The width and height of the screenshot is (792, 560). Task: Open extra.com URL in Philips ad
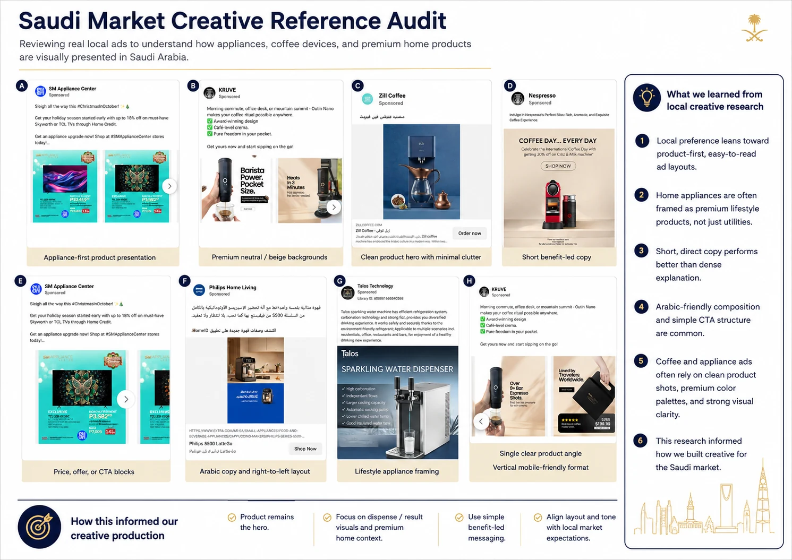pos(246,434)
